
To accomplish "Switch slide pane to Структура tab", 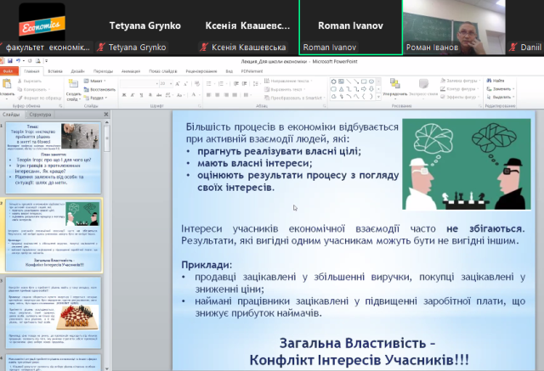I will pos(40,115).
